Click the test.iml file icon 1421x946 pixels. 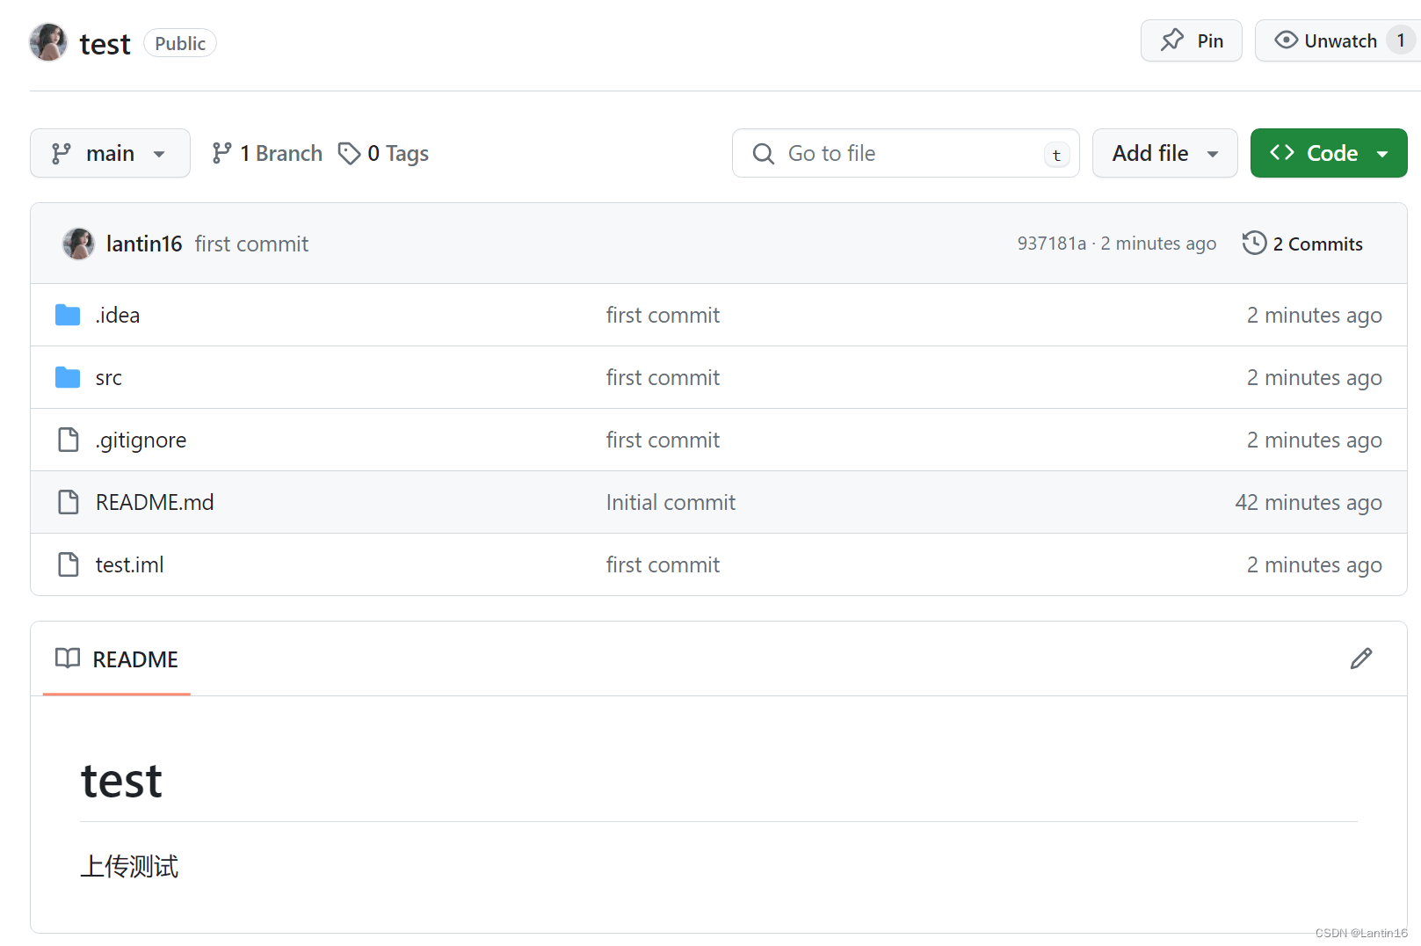tap(68, 564)
